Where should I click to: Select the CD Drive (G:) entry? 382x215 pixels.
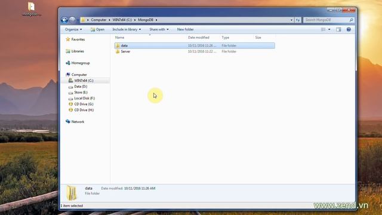pos(84,104)
